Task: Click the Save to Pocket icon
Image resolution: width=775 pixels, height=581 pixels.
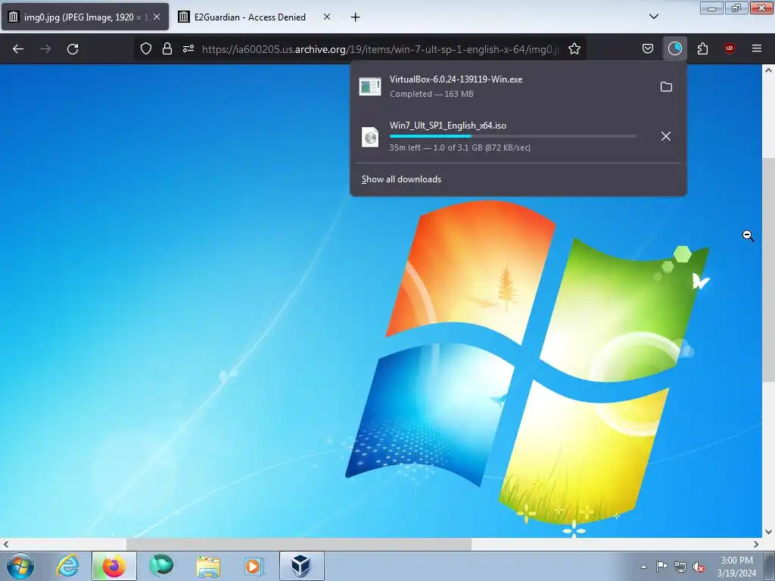Action: click(648, 48)
